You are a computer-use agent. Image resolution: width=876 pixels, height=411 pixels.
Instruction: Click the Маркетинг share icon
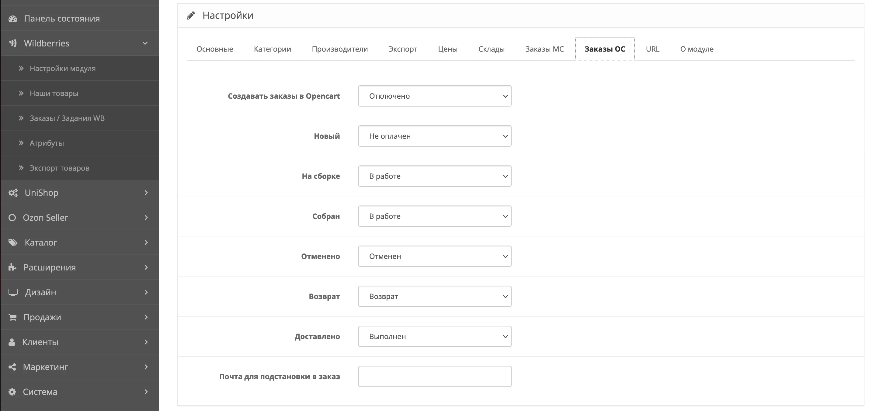pos(12,367)
